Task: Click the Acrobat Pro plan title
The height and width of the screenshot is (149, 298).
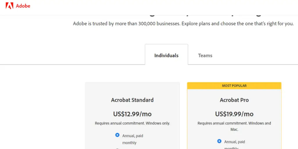Action: pos(234,100)
